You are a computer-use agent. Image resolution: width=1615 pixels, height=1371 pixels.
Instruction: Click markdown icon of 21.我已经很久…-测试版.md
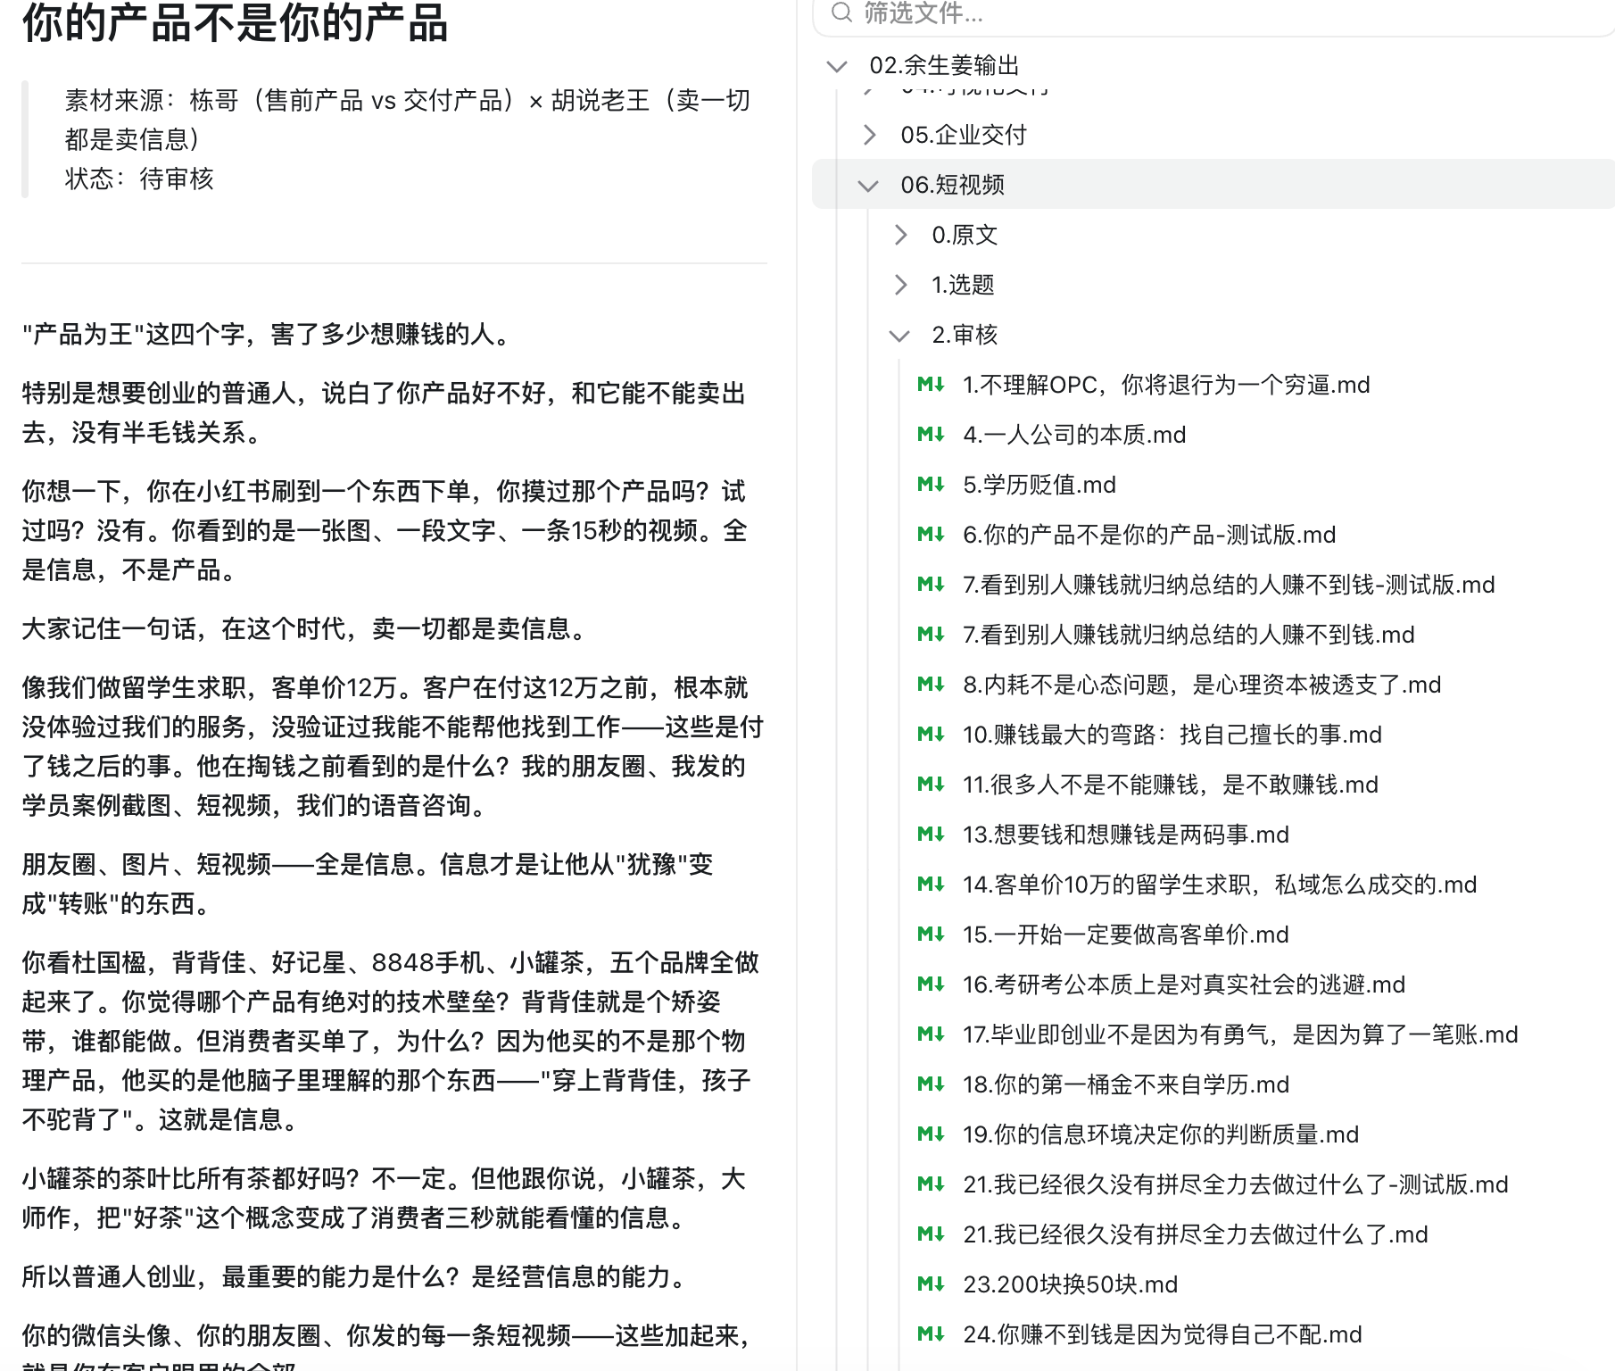tap(931, 1184)
